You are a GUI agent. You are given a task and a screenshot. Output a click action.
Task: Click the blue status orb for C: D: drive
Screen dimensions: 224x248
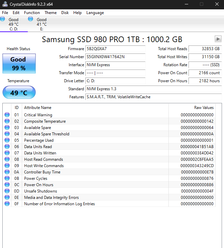[2, 19]
